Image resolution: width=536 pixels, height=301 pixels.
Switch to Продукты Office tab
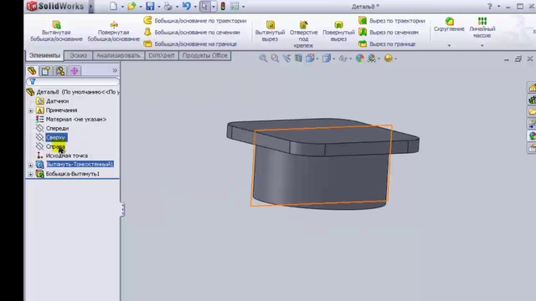204,56
